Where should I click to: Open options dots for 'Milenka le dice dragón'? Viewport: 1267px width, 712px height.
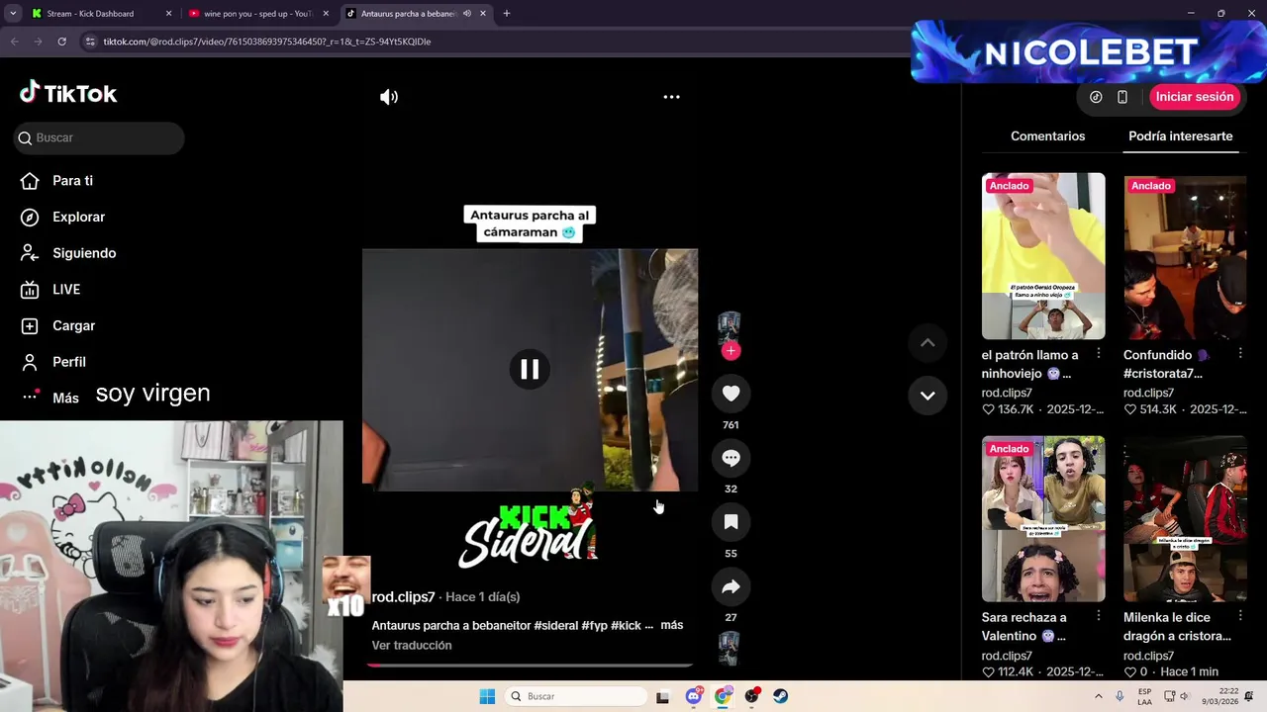(1240, 617)
